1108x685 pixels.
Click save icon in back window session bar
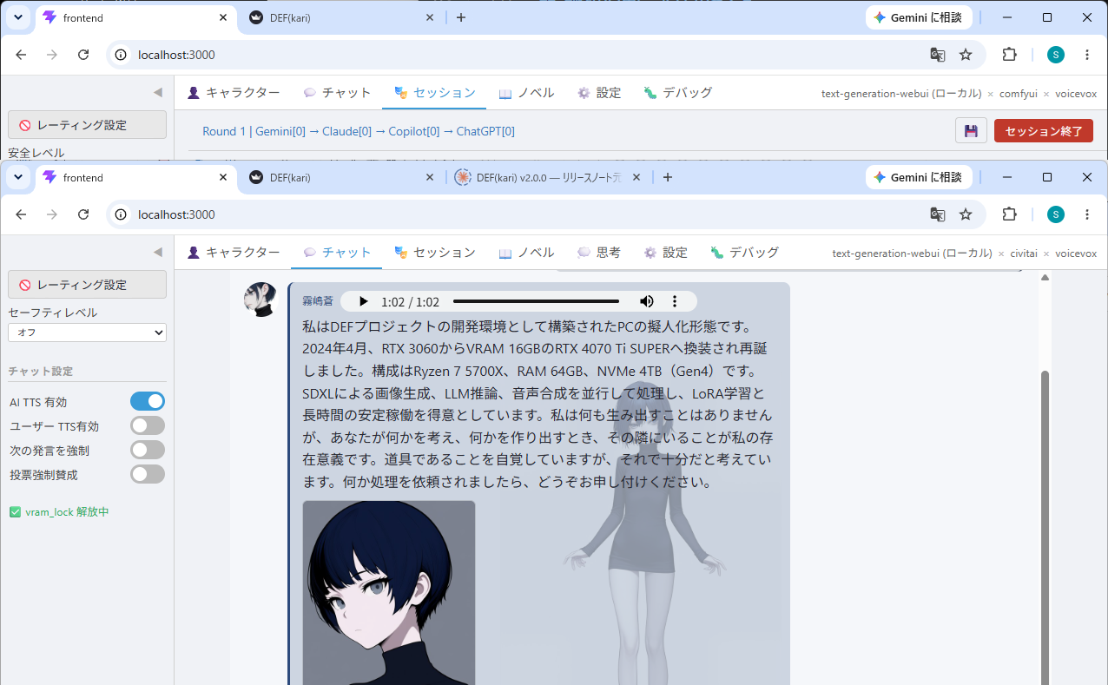pyautogui.click(x=971, y=131)
